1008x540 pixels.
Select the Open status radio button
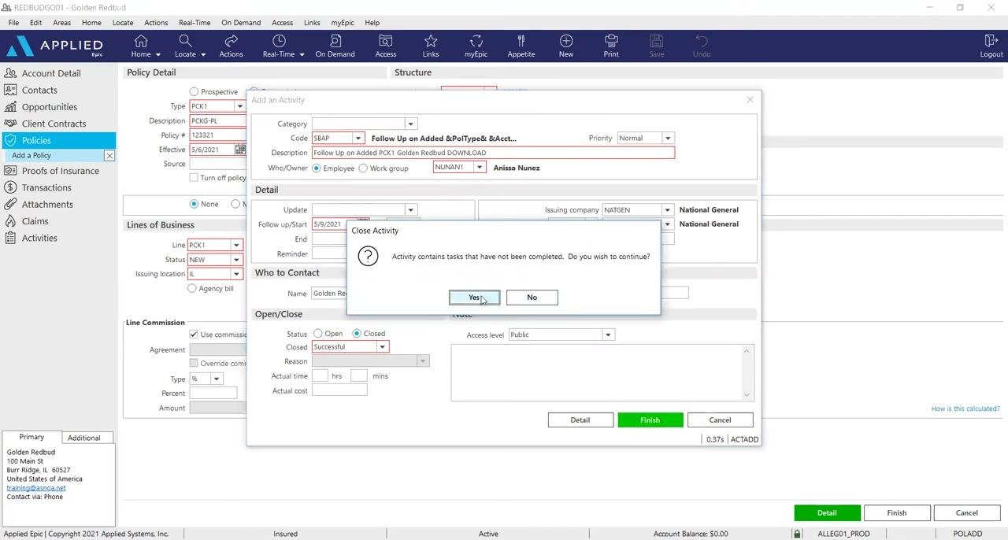(318, 334)
